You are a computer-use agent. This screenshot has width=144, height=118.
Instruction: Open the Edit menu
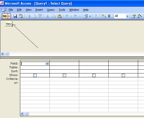point(19,10)
